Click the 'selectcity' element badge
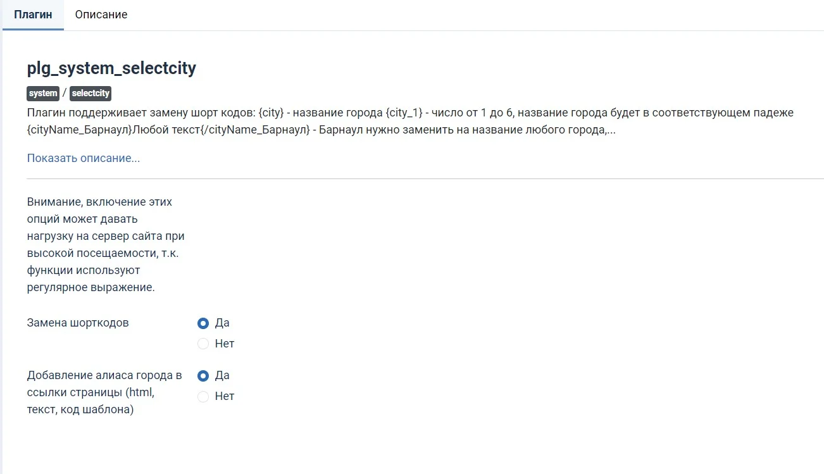The width and height of the screenshot is (824, 474). pos(91,94)
